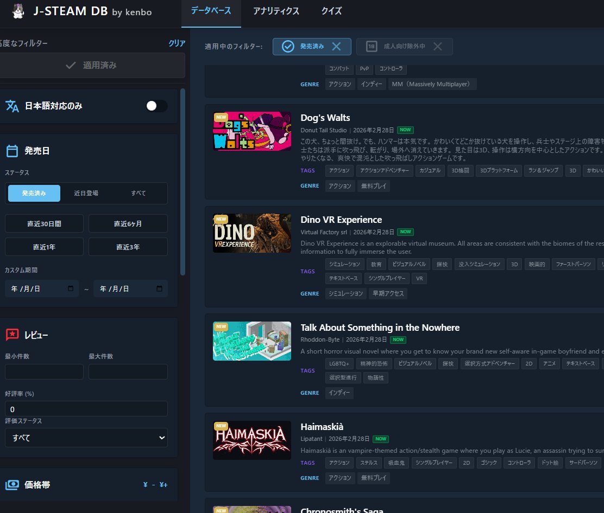Click the LGBTQ+ tag

click(x=339, y=363)
